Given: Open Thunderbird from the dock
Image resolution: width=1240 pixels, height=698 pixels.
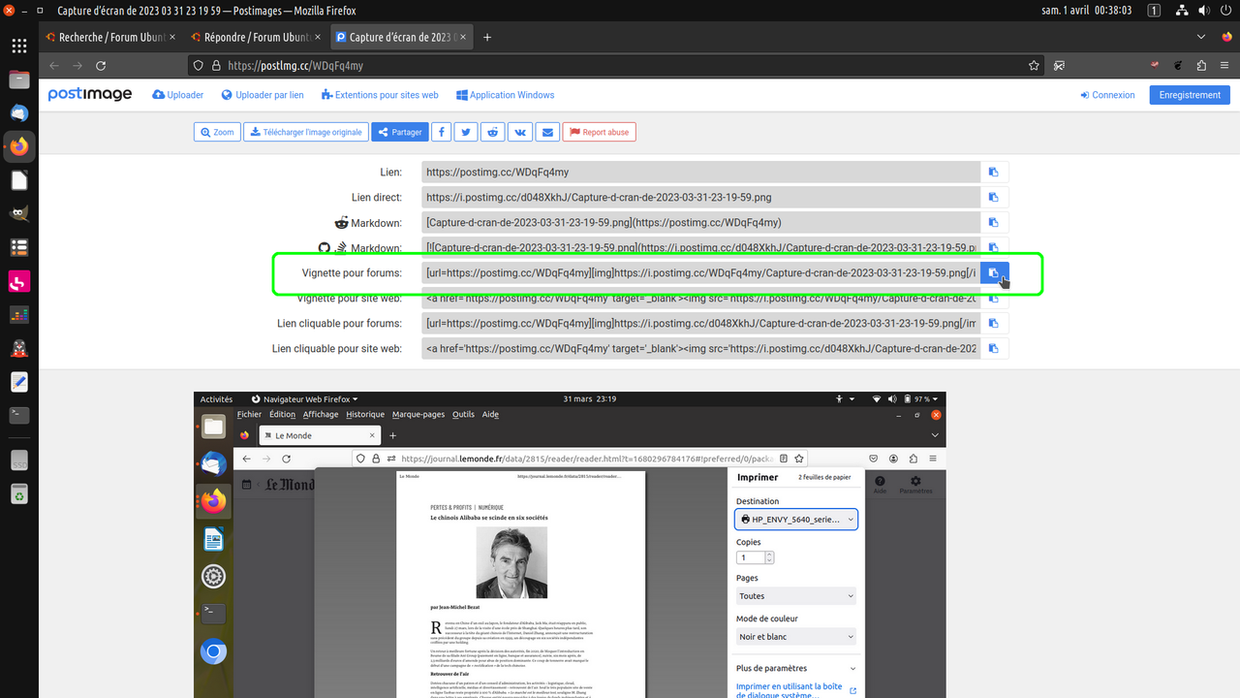Looking at the screenshot, I should point(19,113).
